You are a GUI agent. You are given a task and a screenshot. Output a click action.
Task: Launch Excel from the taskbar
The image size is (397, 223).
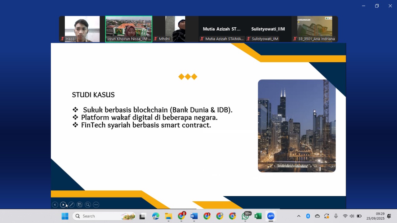tap(258, 216)
